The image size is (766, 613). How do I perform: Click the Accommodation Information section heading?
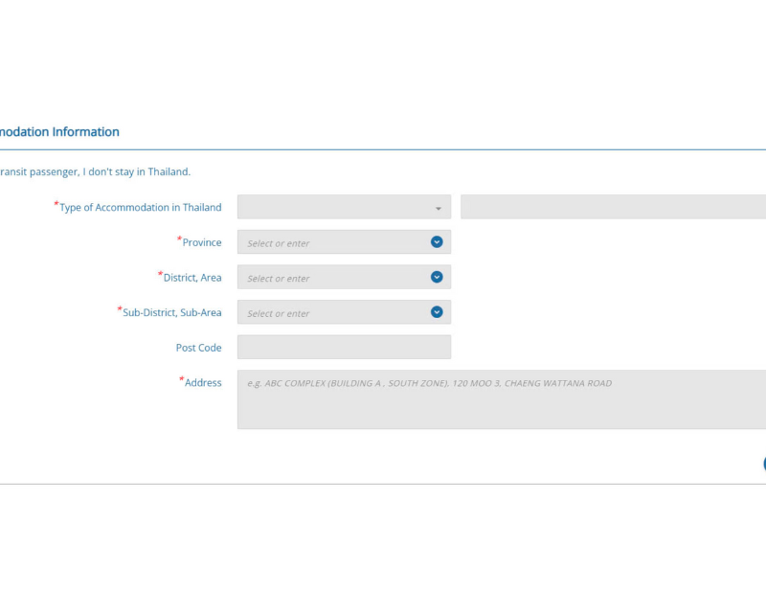[59, 132]
